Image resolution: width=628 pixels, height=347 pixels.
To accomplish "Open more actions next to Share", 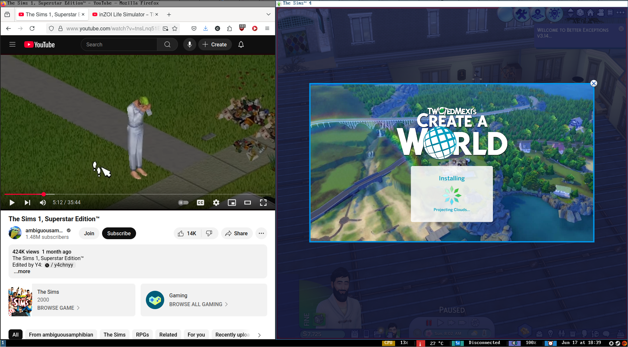I will coord(261,233).
